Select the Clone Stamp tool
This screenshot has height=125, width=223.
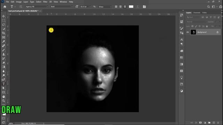tap(3, 54)
